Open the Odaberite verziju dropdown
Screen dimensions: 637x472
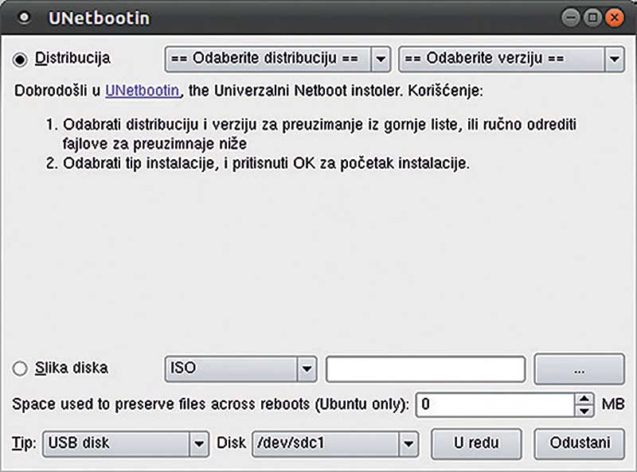(511, 59)
